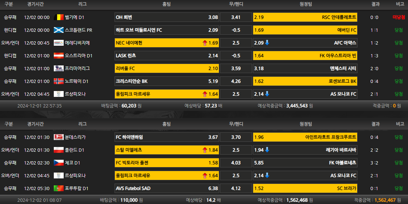This screenshot has width=408, height=204.
Task: Click the 프리미어리그 league logo icon
Action: 59,68
